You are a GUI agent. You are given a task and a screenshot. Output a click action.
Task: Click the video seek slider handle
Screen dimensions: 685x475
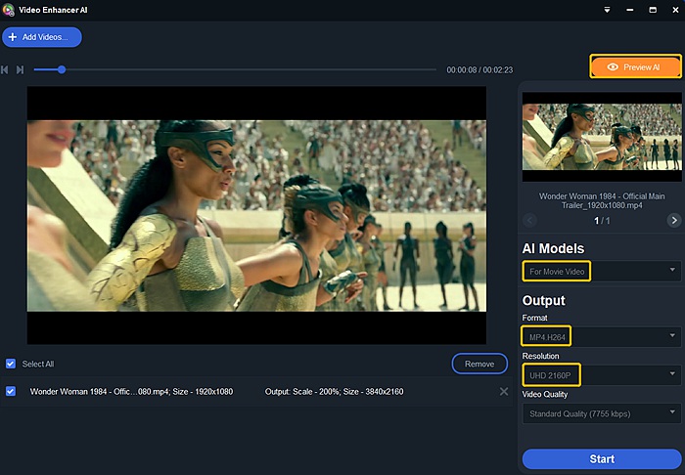coord(62,69)
